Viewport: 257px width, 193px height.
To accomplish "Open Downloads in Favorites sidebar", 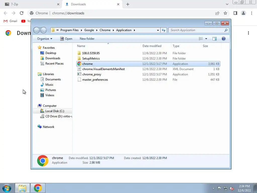I will [53, 58].
